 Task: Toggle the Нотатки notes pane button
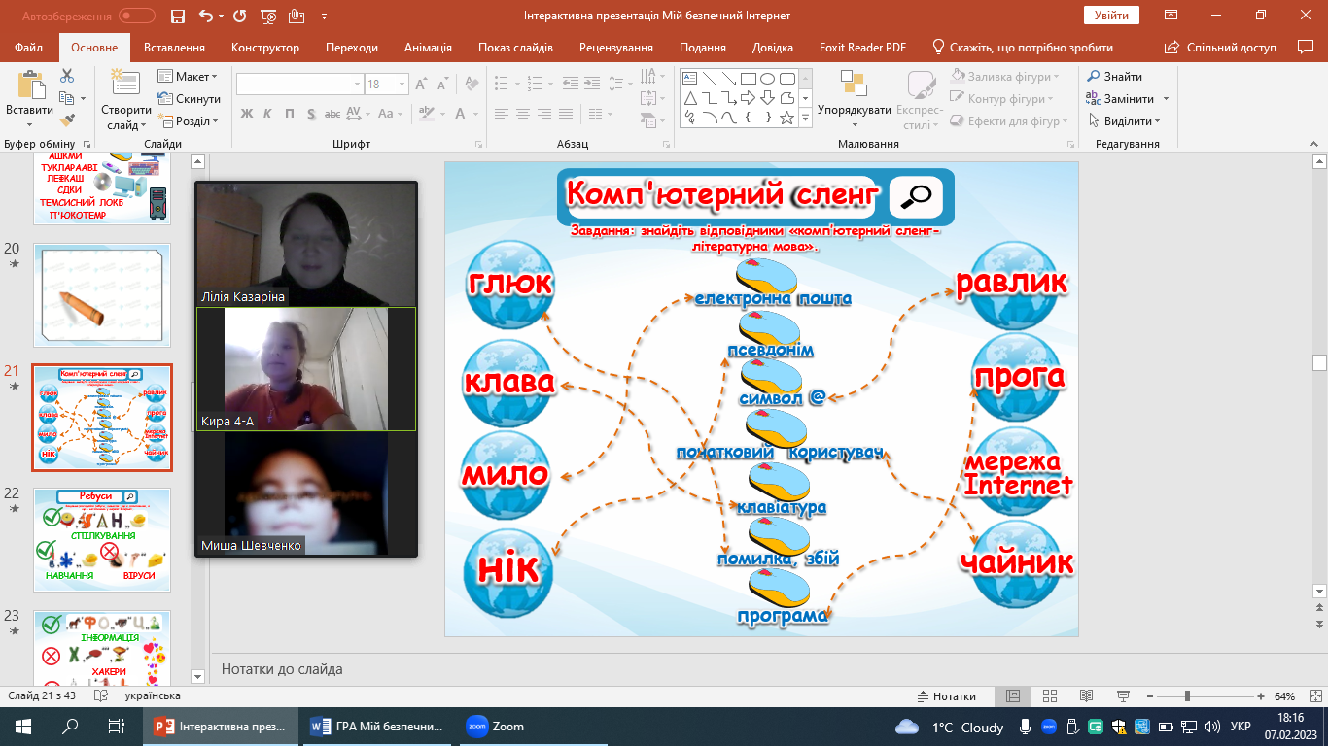[x=947, y=696]
